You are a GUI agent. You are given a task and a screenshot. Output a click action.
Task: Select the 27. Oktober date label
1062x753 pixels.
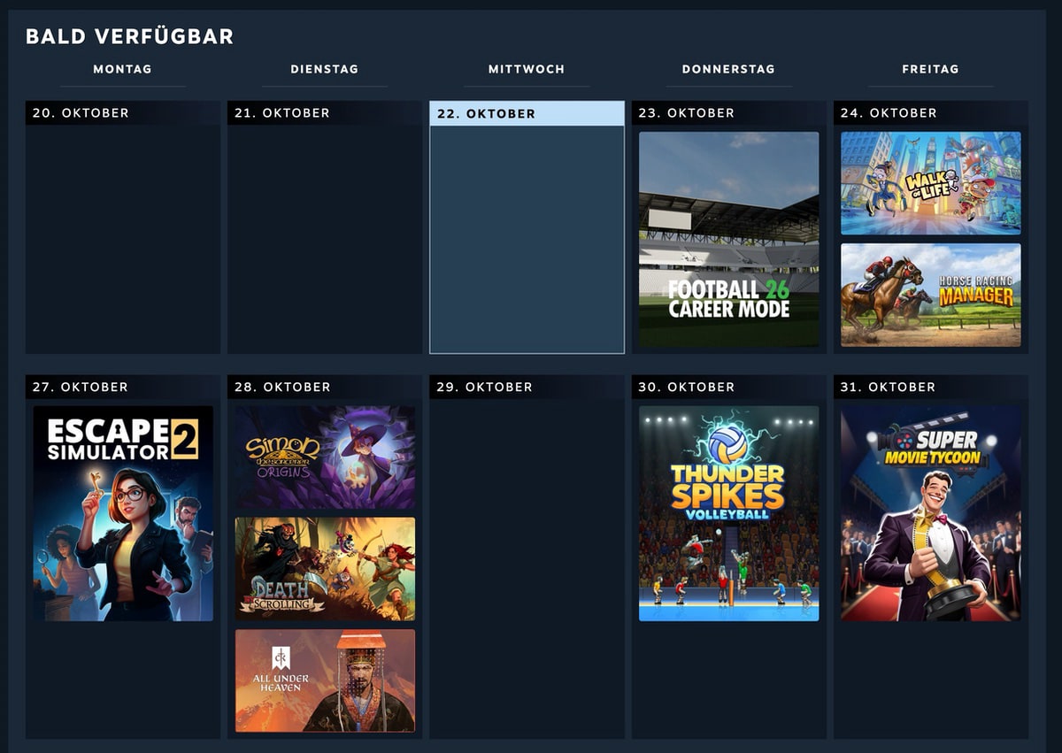81,388
